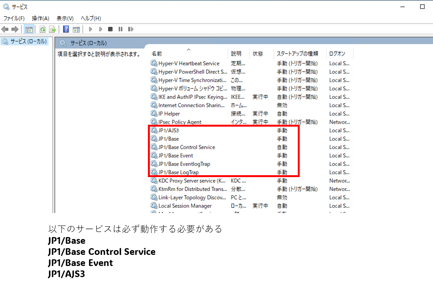The image size is (433, 285).
Task: Open Help via the blue question mark icon
Action: [x=66, y=30]
